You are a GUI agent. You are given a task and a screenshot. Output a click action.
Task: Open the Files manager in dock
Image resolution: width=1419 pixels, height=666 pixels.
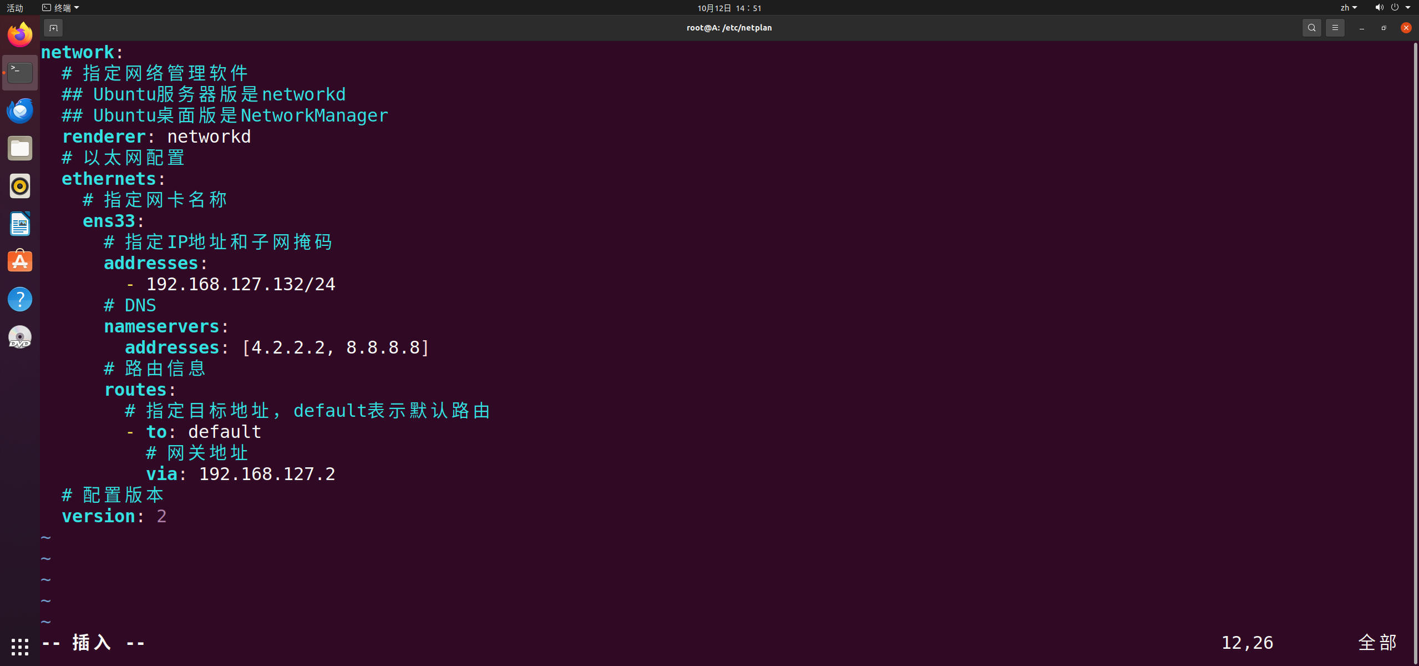click(20, 148)
